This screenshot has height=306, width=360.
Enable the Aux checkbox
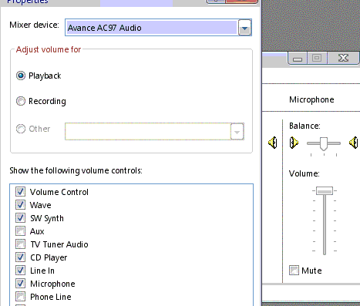click(20, 231)
